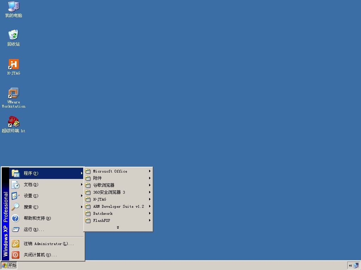Choose 运行(R)... from Start menu

(x=47, y=230)
